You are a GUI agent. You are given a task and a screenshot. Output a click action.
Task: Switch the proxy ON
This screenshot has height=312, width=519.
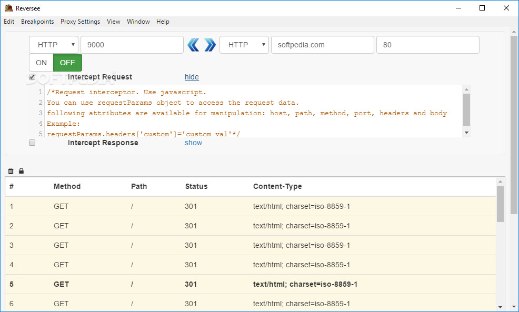point(42,63)
